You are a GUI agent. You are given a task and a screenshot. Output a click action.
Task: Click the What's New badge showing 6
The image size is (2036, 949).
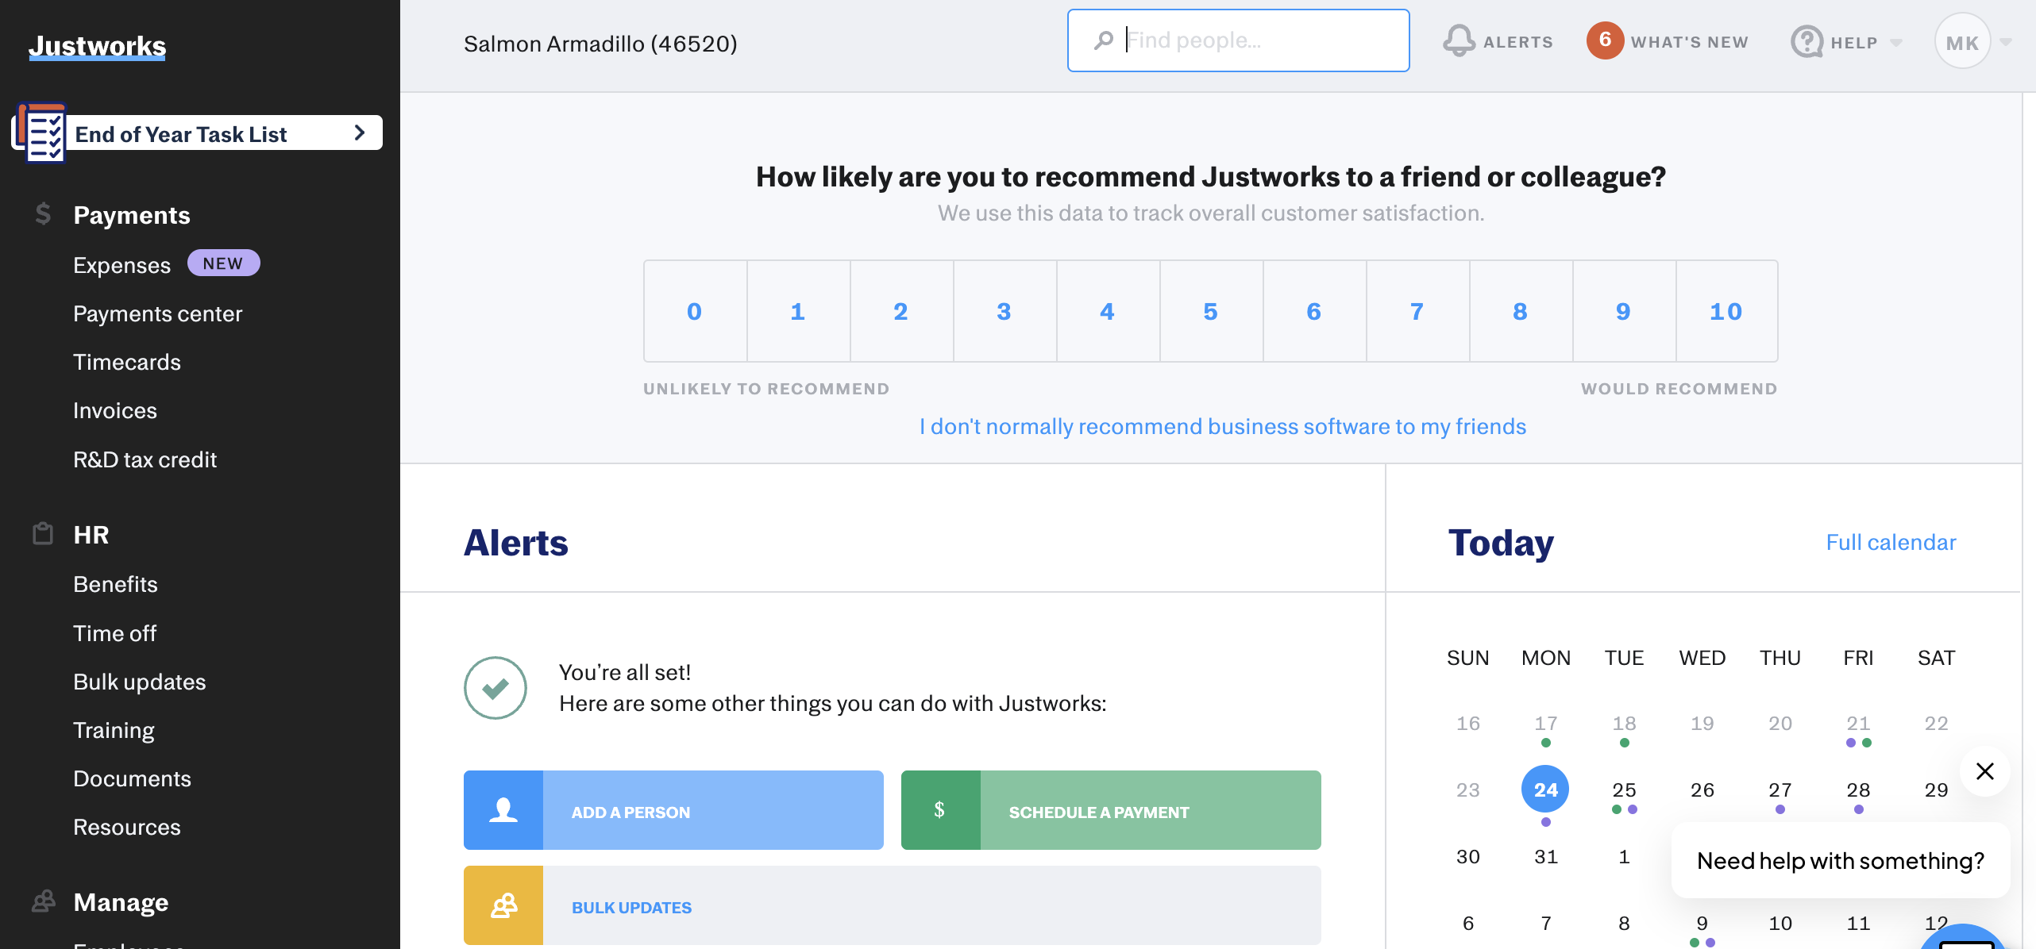click(1605, 40)
